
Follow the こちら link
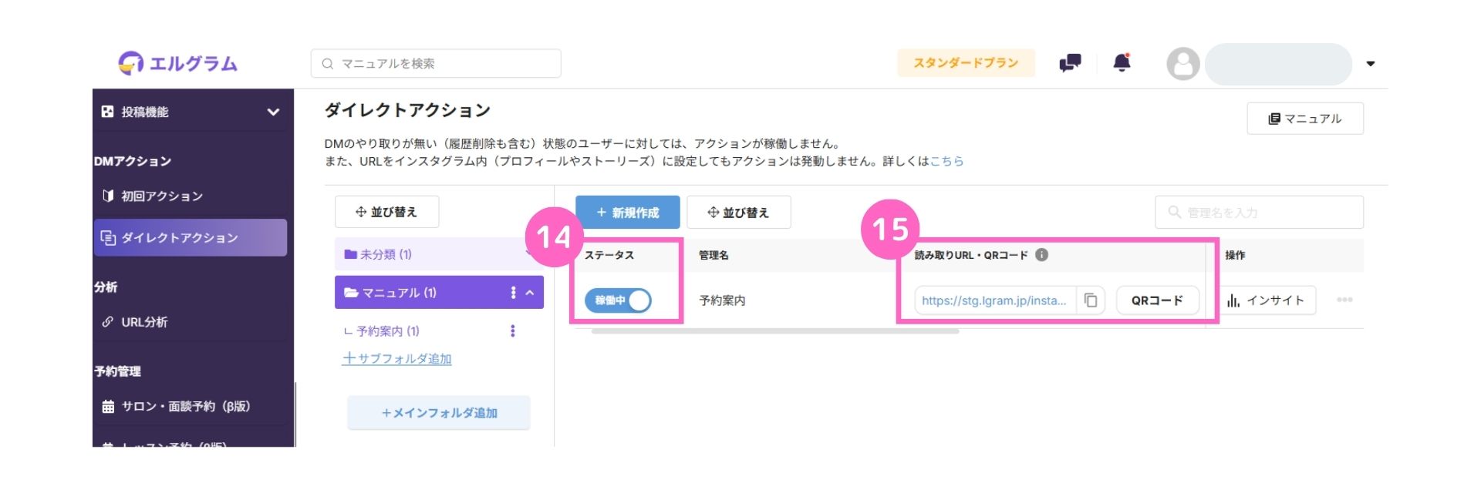pyautogui.click(x=946, y=161)
